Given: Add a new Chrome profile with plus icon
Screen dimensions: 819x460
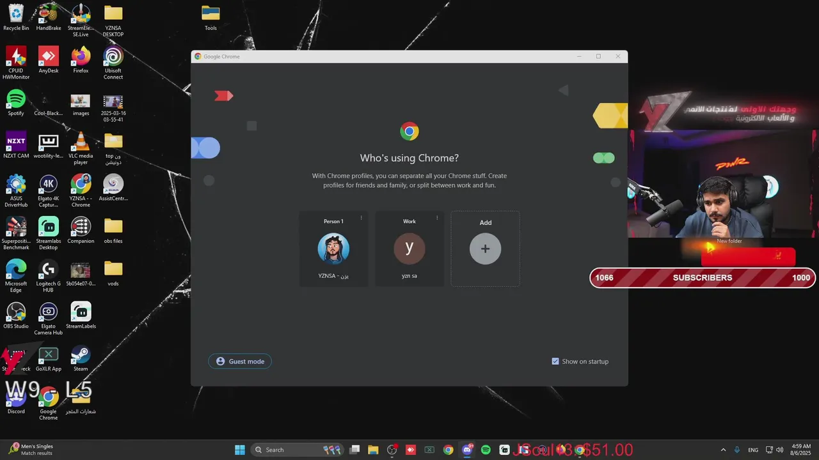Looking at the screenshot, I should point(485,249).
